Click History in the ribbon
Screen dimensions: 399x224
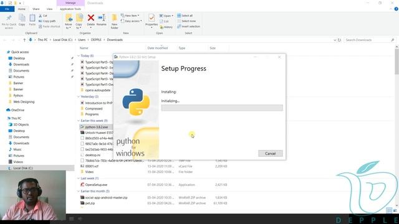166,27
